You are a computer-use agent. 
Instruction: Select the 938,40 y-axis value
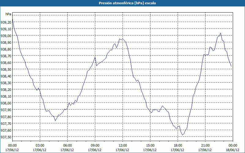click(6, 76)
